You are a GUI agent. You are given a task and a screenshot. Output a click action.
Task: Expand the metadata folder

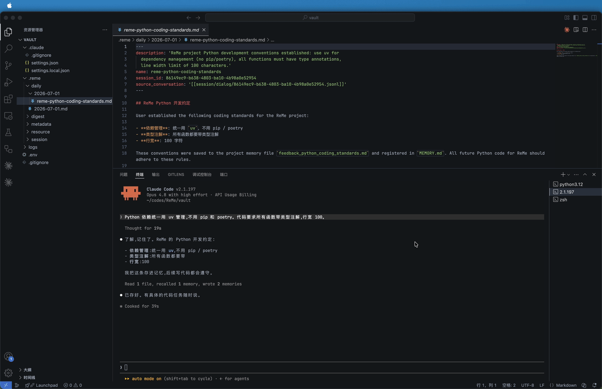click(41, 124)
